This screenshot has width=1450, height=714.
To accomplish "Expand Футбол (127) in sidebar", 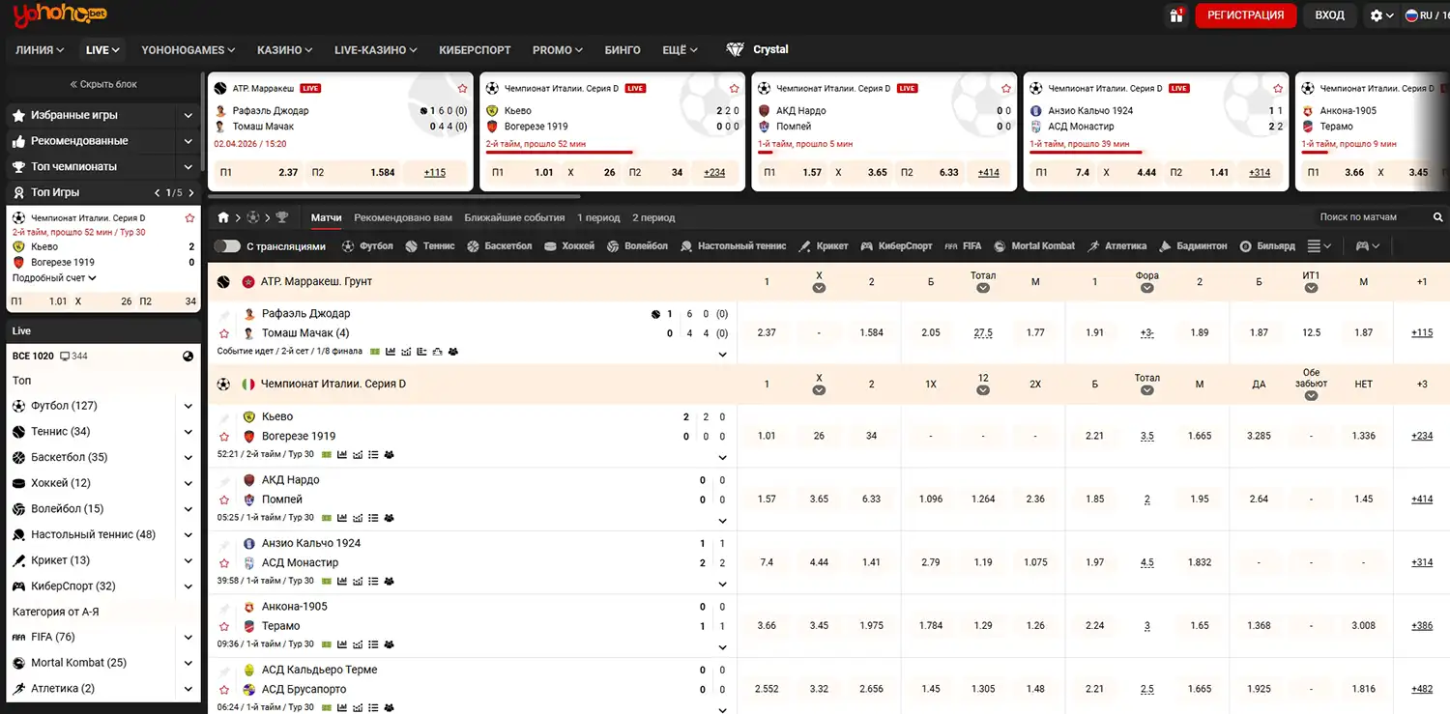I will [x=188, y=406].
